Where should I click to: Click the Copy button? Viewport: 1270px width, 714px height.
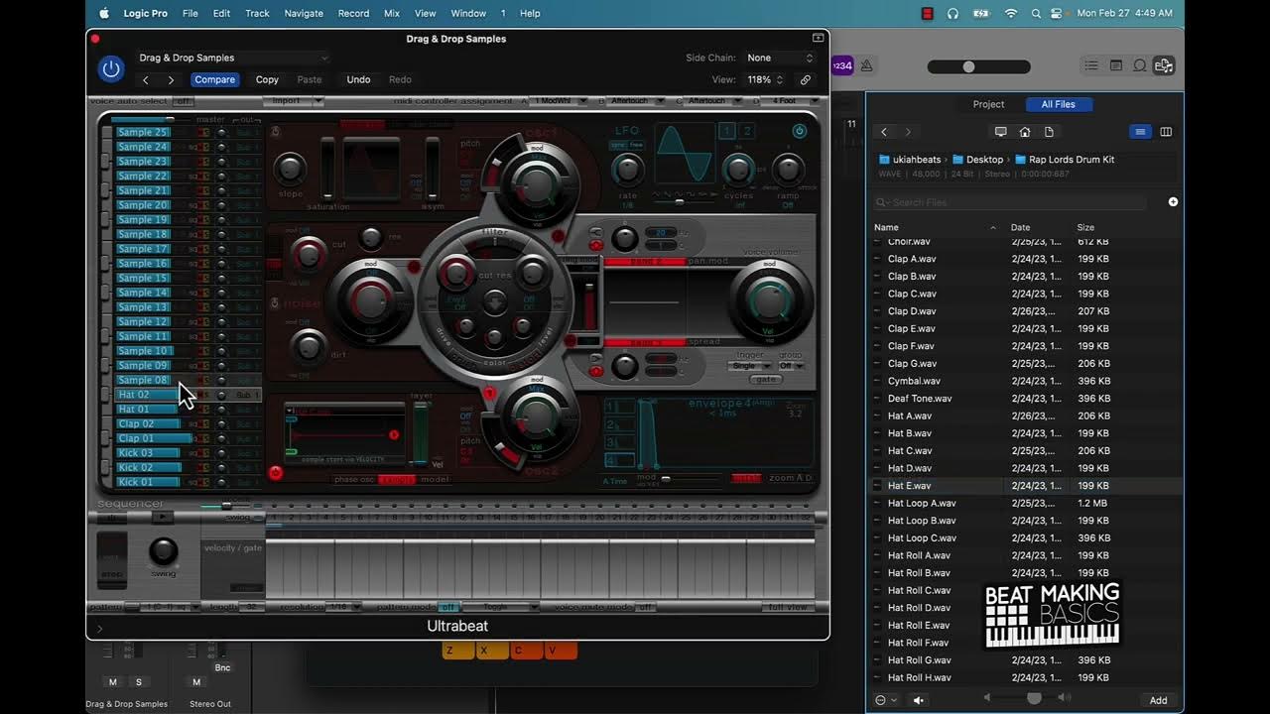[x=267, y=79]
